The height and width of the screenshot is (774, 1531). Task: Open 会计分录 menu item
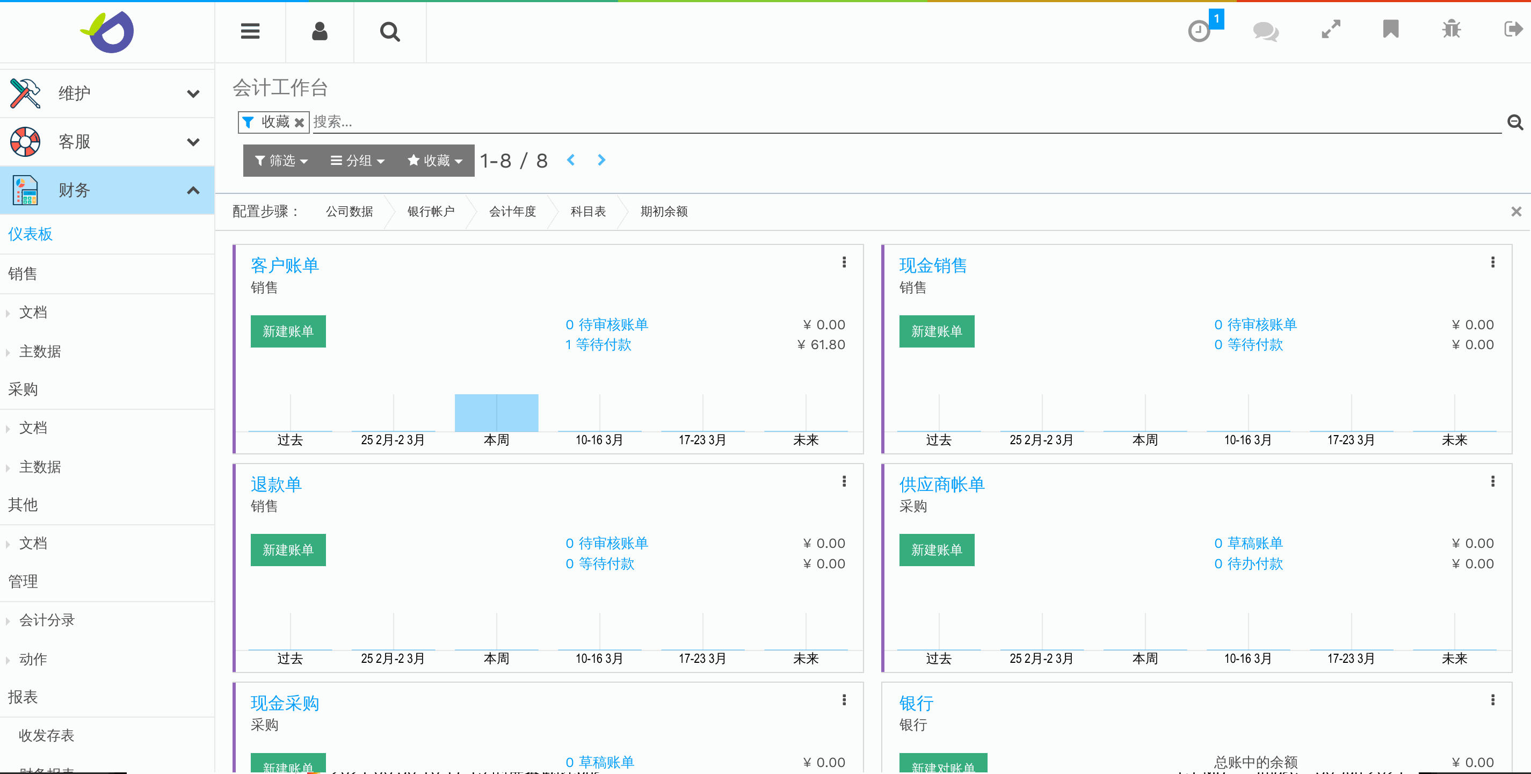point(47,620)
